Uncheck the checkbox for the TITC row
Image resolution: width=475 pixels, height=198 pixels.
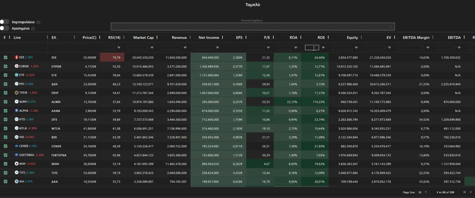point(6,172)
